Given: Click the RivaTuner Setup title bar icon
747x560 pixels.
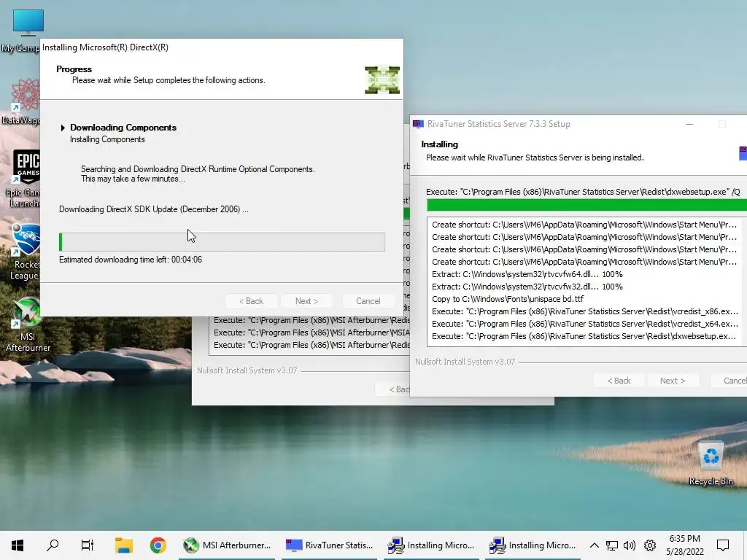Looking at the screenshot, I should pos(418,124).
